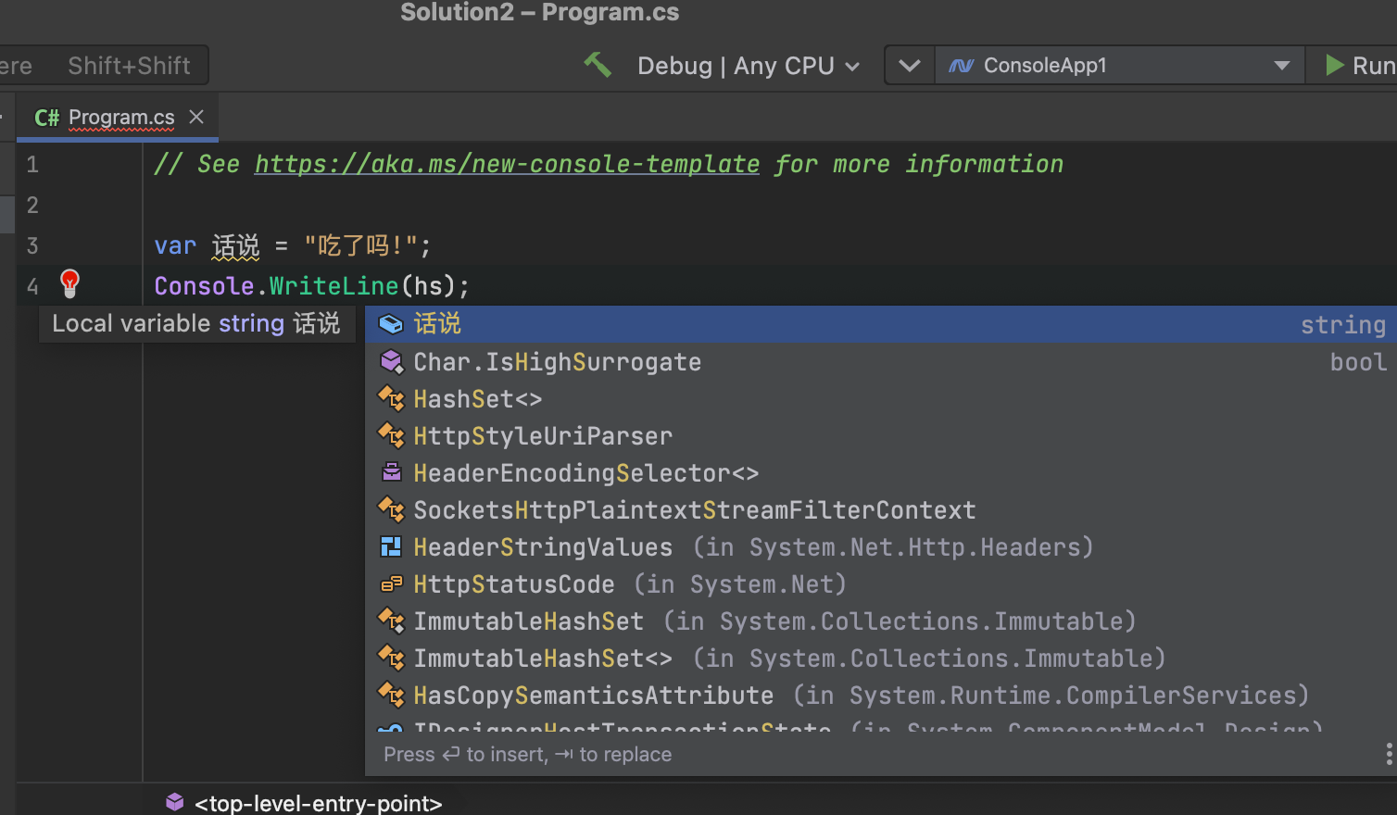Click the 'string' type label of 话说 suggestion

click(1343, 325)
